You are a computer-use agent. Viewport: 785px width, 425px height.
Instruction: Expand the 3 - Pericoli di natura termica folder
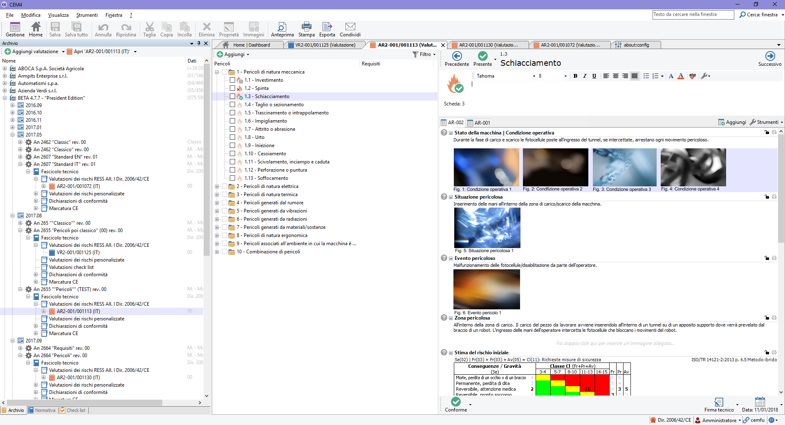tap(217, 195)
